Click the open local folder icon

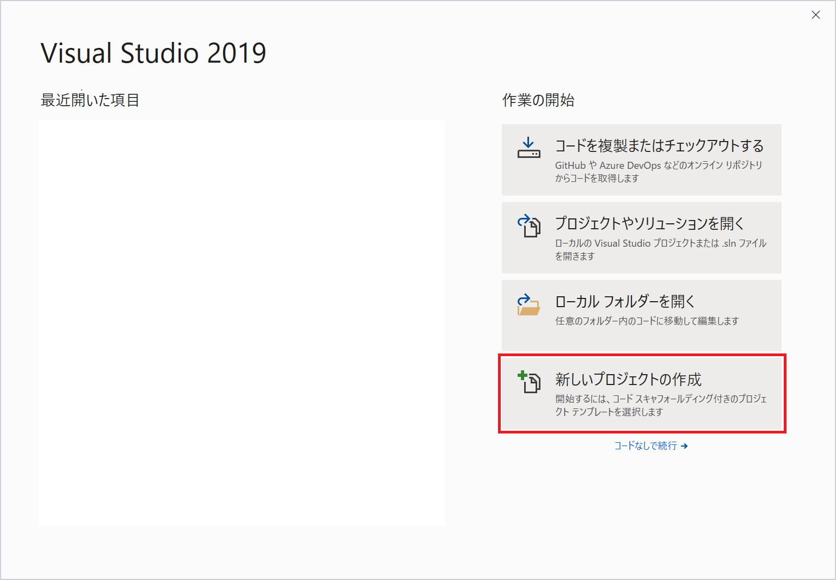point(528,304)
